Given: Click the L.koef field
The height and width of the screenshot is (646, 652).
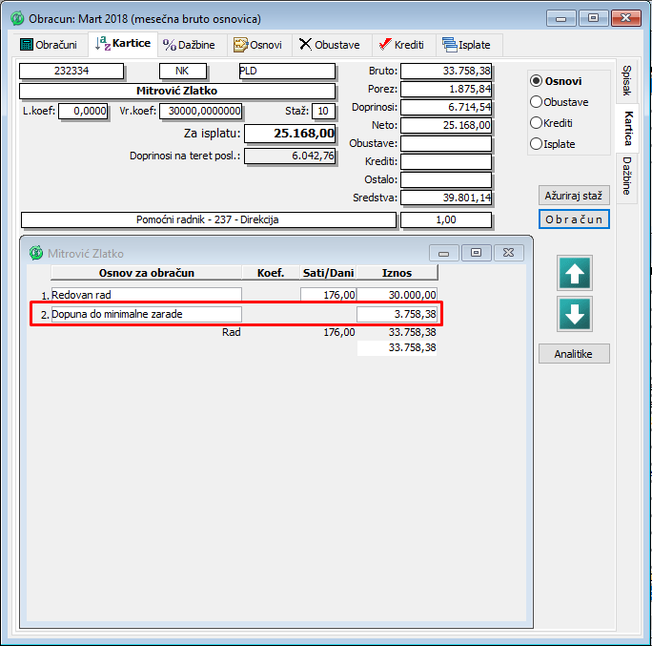Looking at the screenshot, I should 83,111.
